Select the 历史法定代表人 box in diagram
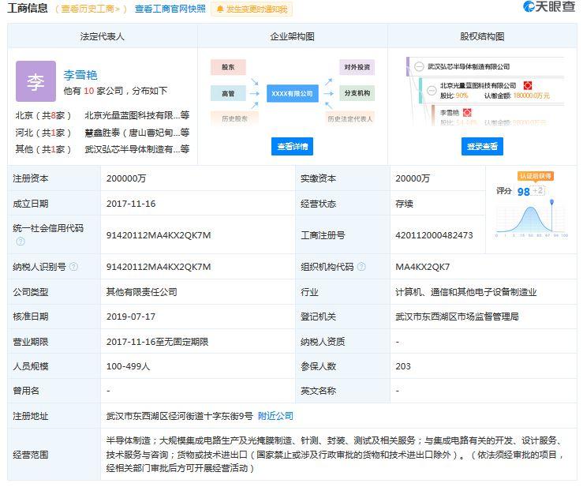 [x=349, y=118]
